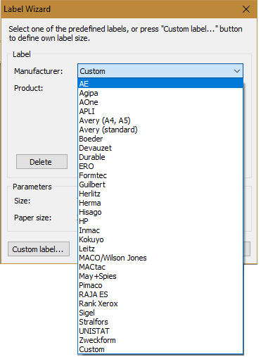
Task: Select Avery (standard) manufacturer
Action: (x=160, y=130)
